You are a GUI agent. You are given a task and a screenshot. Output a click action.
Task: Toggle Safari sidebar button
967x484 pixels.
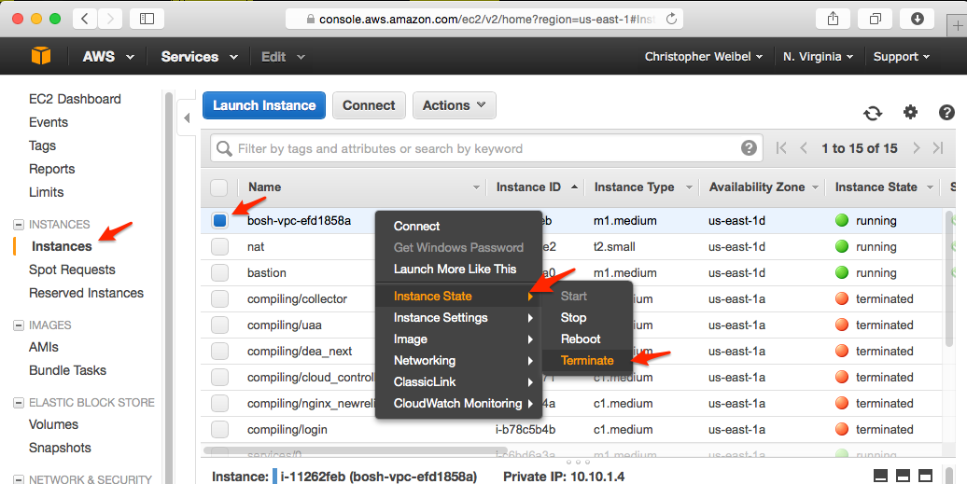147,19
